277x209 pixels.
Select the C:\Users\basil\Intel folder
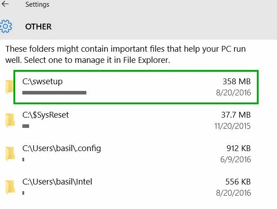point(57,182)
